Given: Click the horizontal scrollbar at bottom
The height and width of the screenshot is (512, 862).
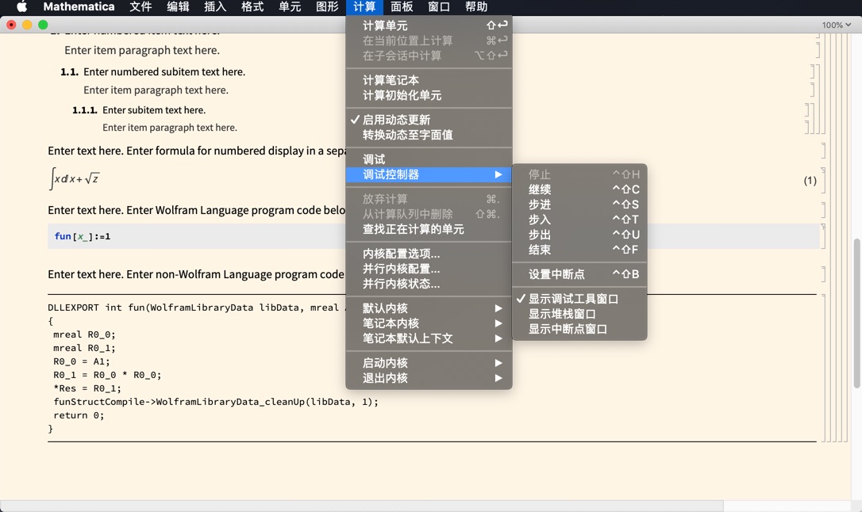Looking at the screenshot, I should pos(362,506).
